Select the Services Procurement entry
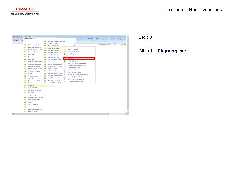Image resolution: width=234 pixels, height=176 pixels. (x=35, y=90)
